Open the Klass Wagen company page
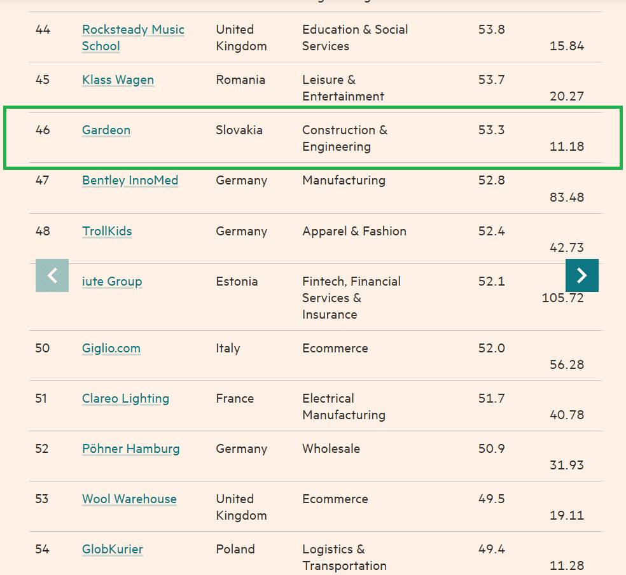This screenshot has height=575, width=626. point(117,80)
